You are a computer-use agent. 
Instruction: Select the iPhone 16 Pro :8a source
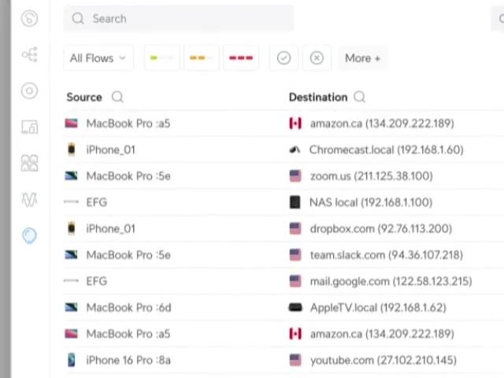(128, 361)
